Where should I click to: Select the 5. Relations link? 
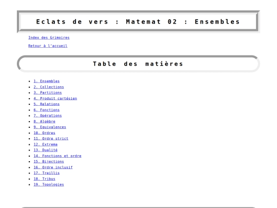[x=47, y=104]
